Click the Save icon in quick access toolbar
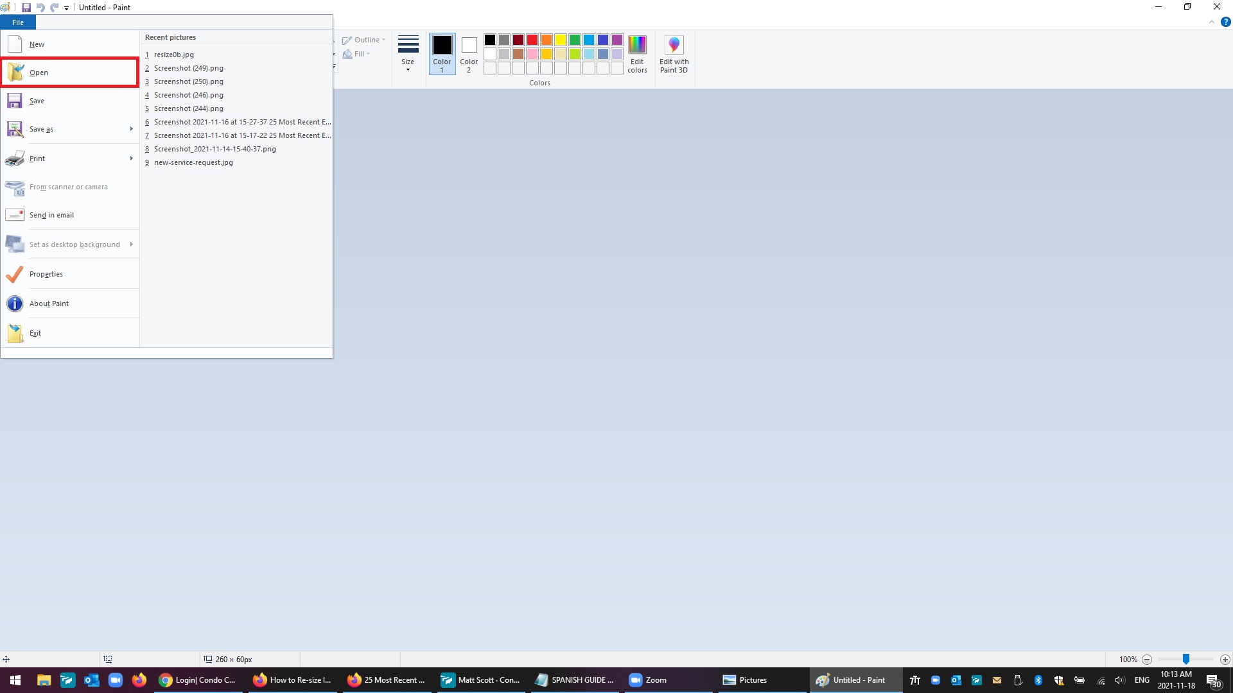 tap(26, 8)
